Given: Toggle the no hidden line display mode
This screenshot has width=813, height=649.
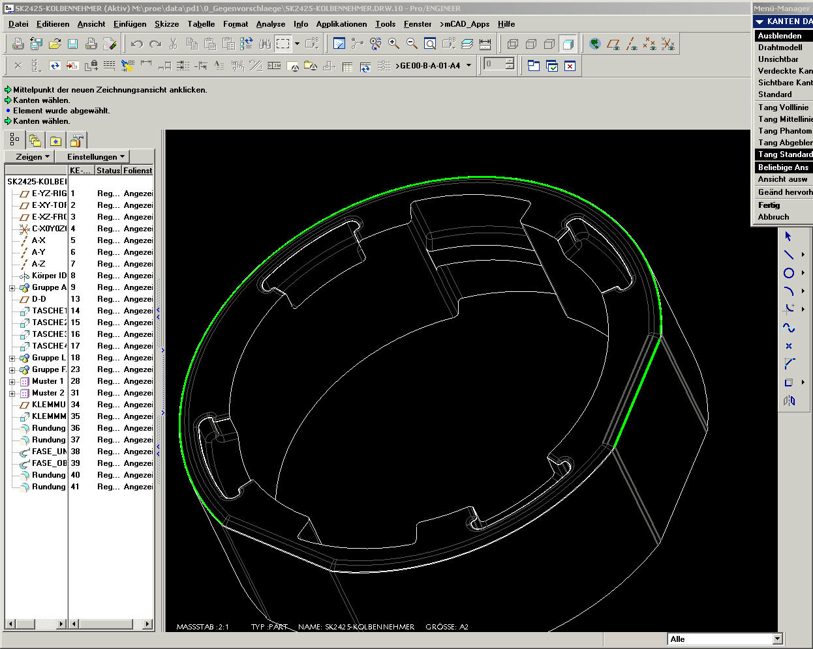Looking at the screenshot, I should point(549,44).
